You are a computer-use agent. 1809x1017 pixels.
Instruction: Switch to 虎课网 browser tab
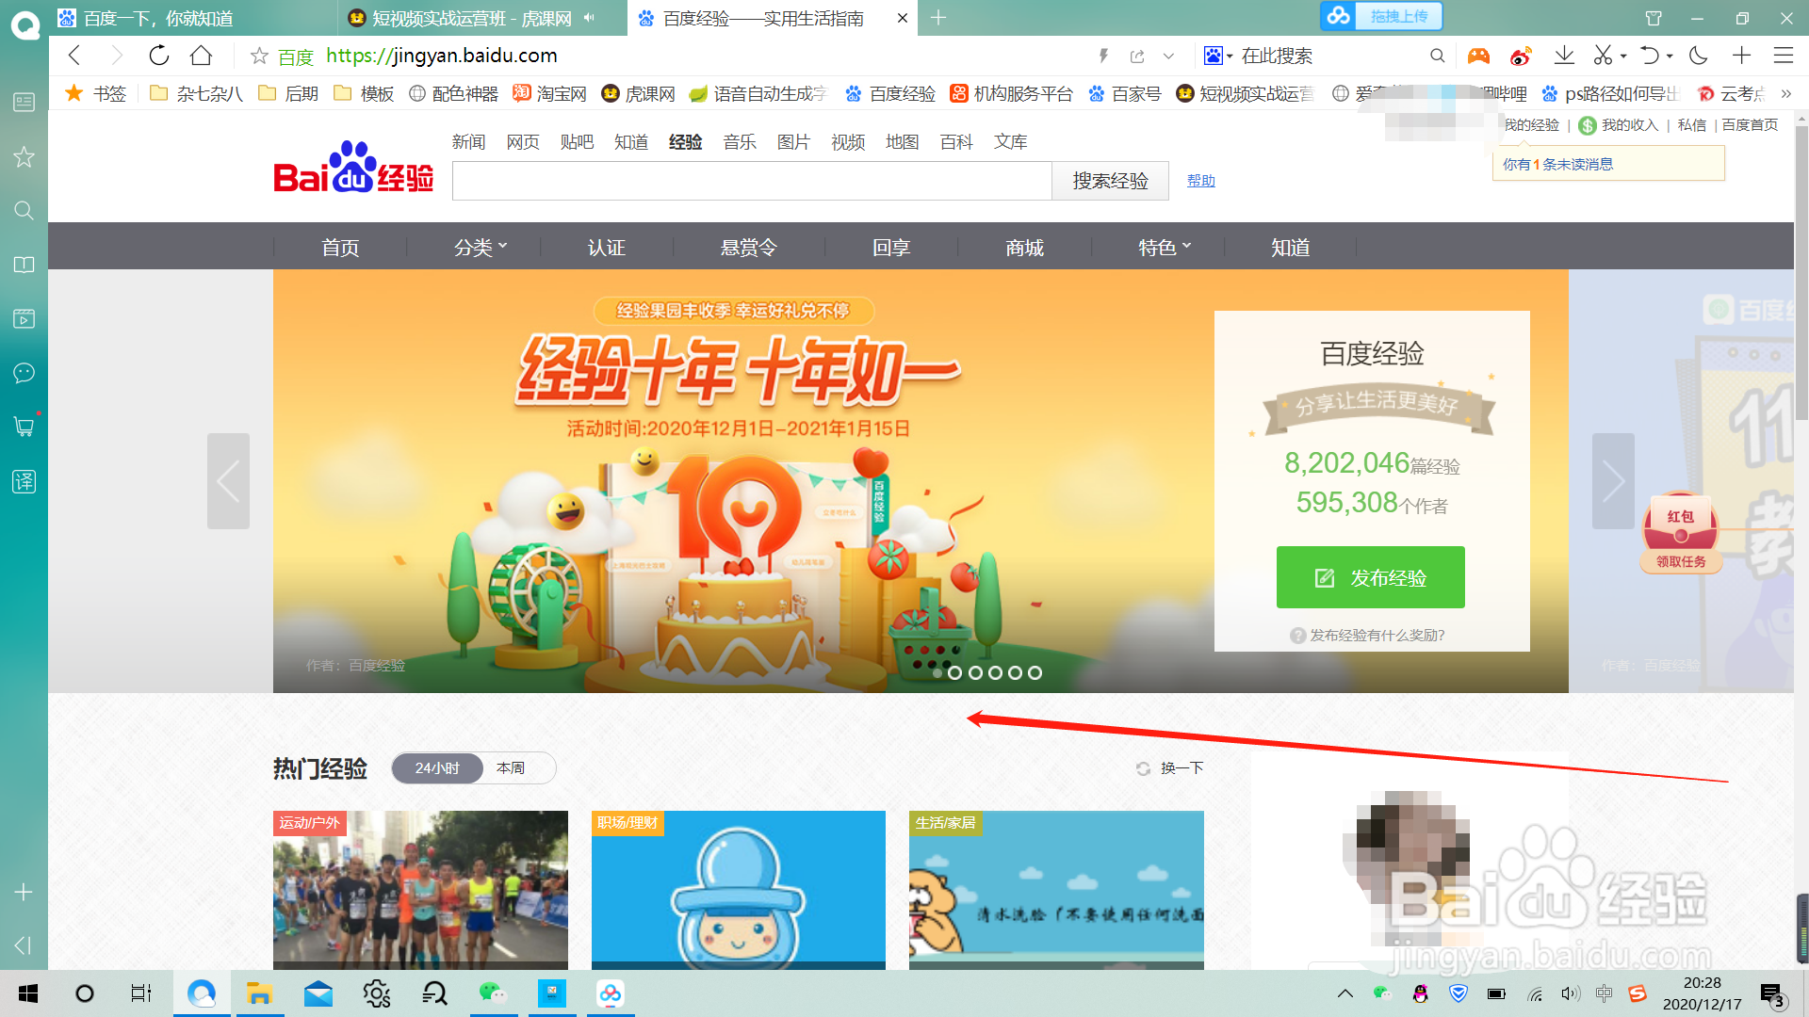pos(471,18)
